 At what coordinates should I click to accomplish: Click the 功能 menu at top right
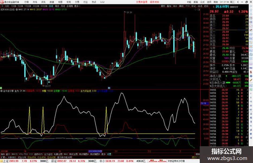(x=189, y=2)
